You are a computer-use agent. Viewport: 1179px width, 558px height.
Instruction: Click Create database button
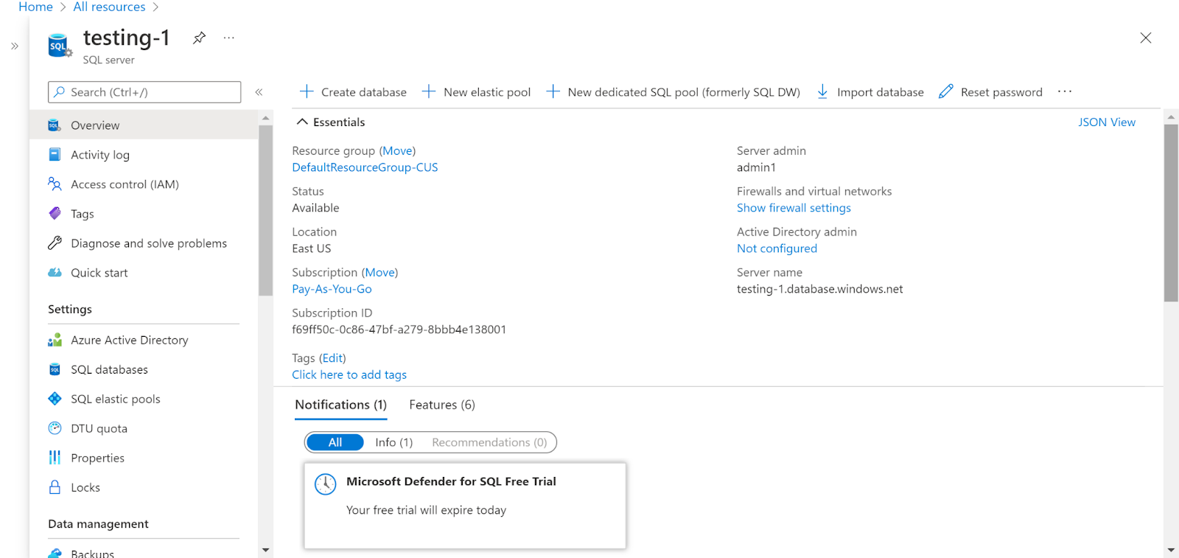pyautogui.click(x=354, y=92)
